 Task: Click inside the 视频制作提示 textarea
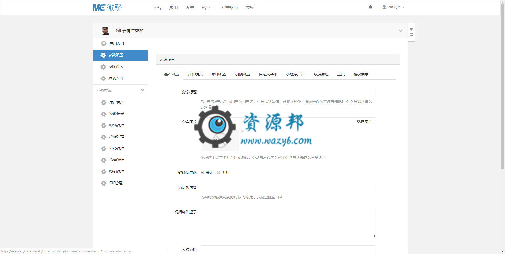pyautogui.click(x=288, y=223)
